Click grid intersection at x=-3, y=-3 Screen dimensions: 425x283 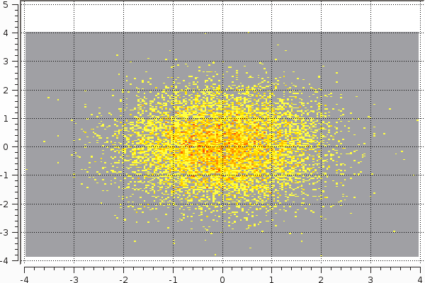[74, 232]
